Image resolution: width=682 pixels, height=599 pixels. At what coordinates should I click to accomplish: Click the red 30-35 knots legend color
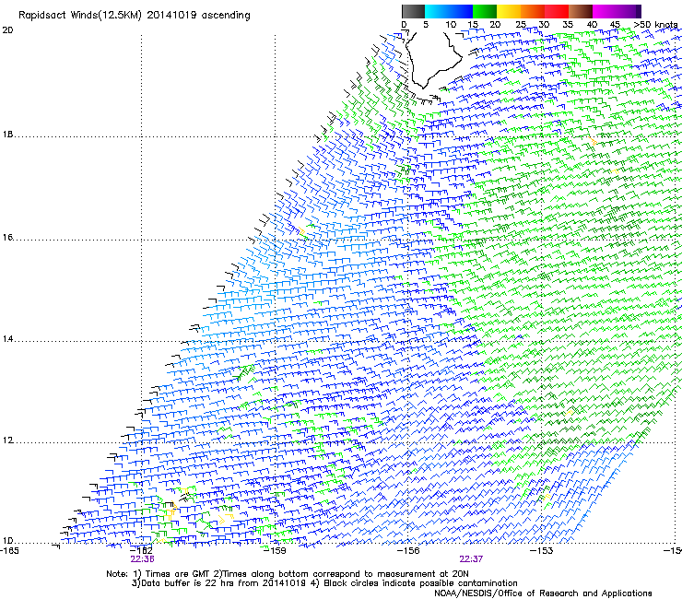[557, 11]
